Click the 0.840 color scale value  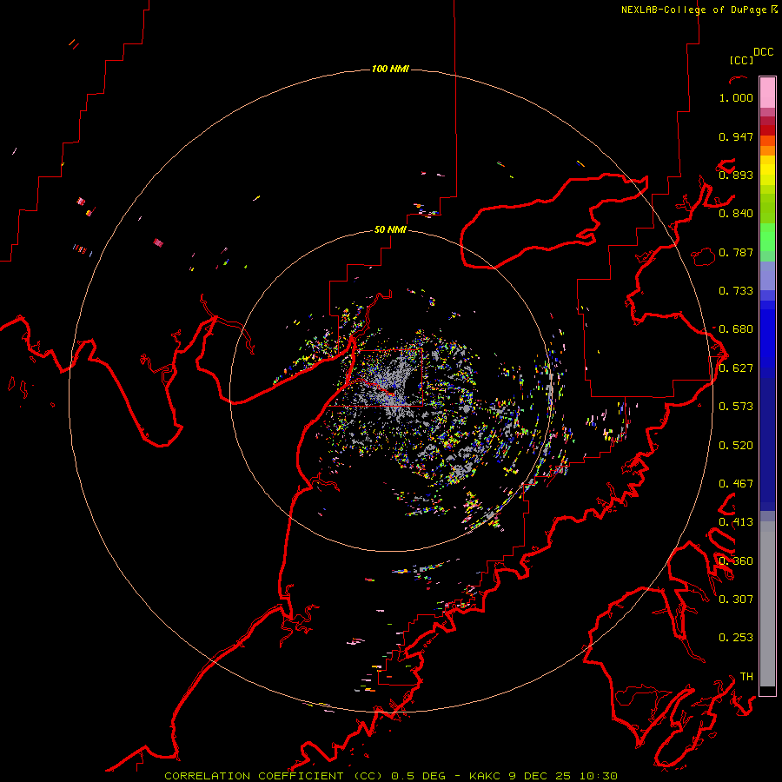point(736,214)
